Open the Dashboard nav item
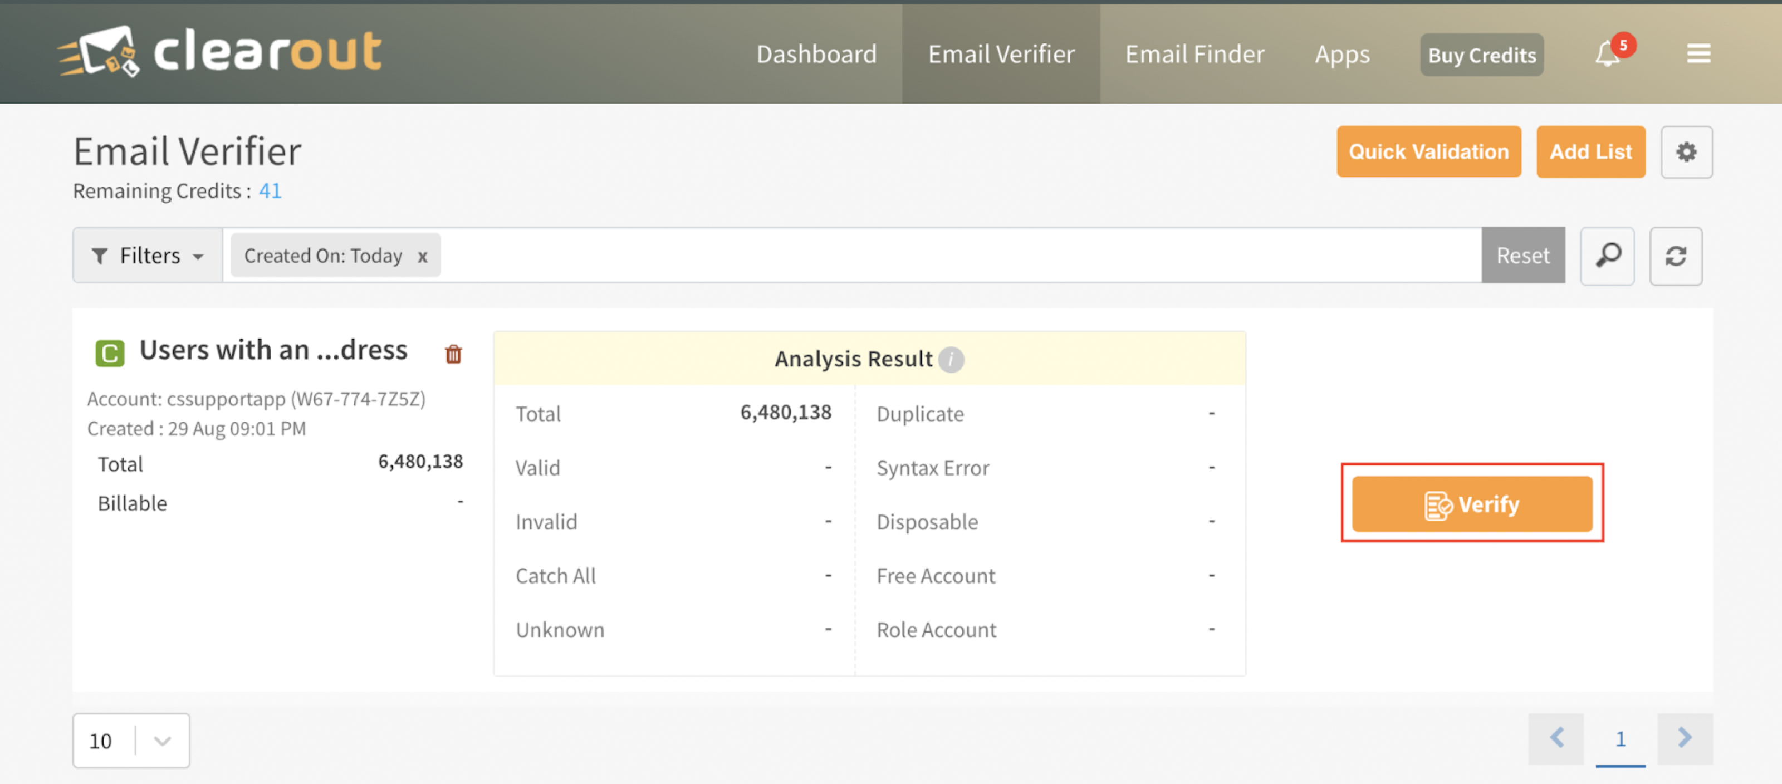Viewport: 1782px width, 784px height. click(816, 54)
